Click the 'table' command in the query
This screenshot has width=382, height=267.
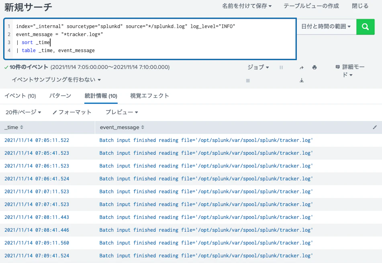tap(29, 51)
